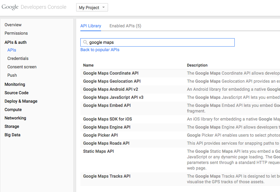Screen dimensions: 280x192
Task: Click the Google Developers Console logo
Action: pos(34,7)
